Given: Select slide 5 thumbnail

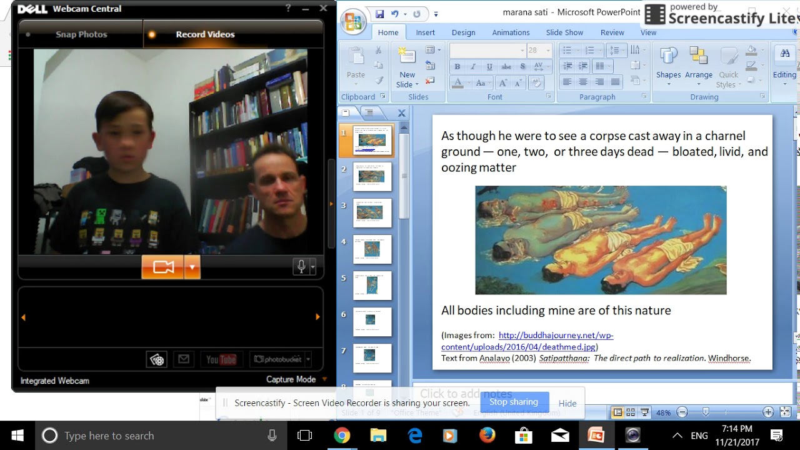Looking at the screenshot, I should pyautogui.click(x=372, y=285).
